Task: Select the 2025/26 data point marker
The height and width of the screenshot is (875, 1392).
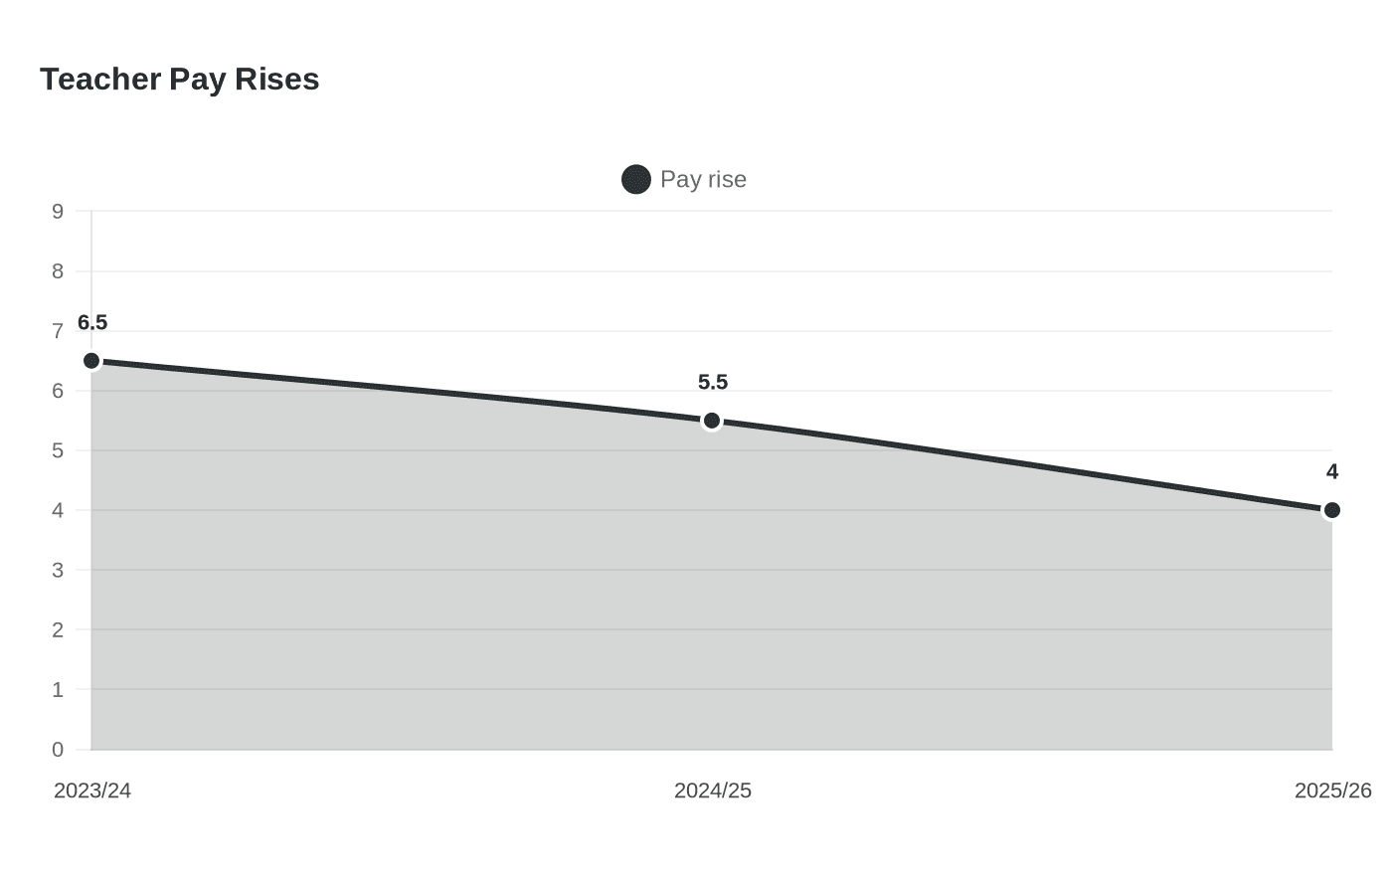Action: coord(1332,510)
